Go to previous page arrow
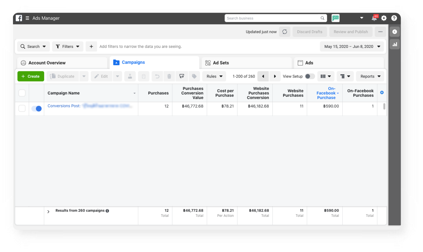 pos(263,76)
